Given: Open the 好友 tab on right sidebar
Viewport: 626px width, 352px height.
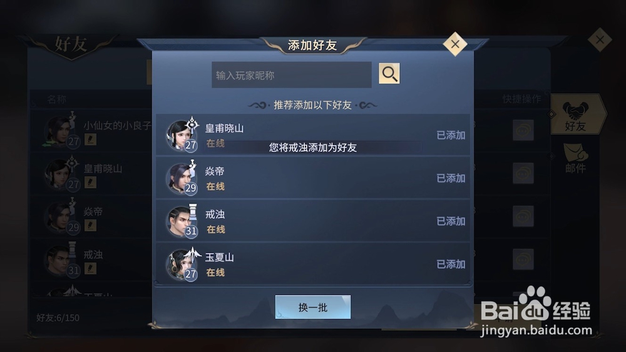Looking at the screenshot, I should (x=575, y=114).
